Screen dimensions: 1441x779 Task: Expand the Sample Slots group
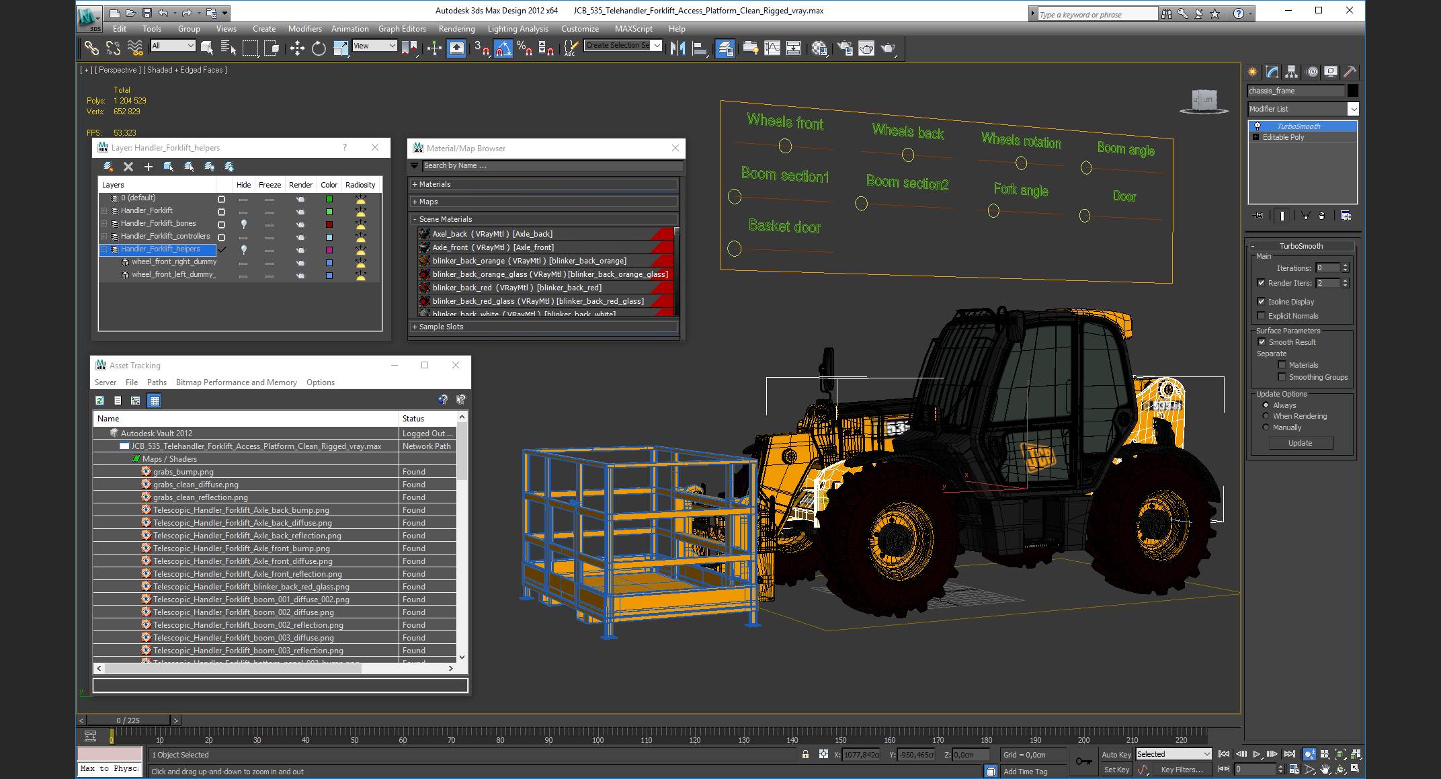click(544, 327)
